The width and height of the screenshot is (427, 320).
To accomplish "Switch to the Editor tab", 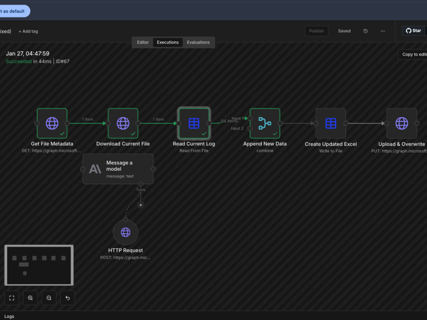I will [x=143, y=42].
